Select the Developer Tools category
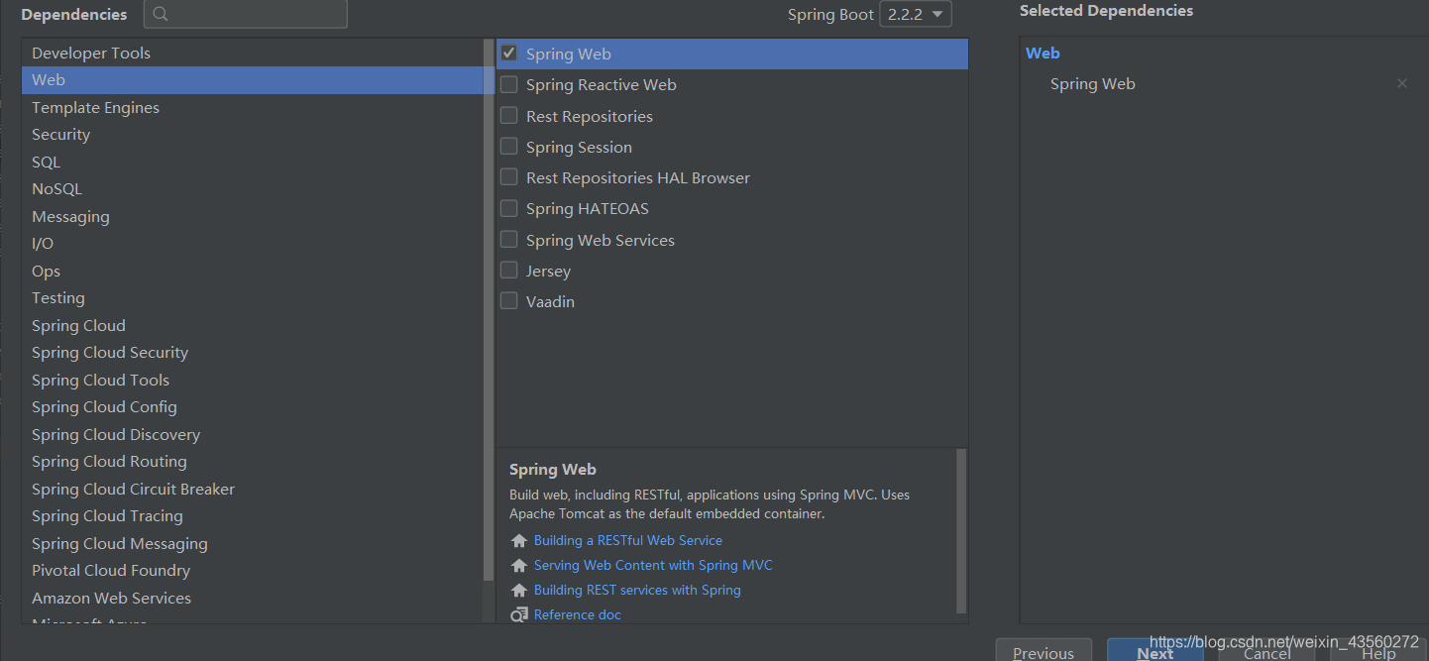This screenshot has height=661, width=1429. 252,54
